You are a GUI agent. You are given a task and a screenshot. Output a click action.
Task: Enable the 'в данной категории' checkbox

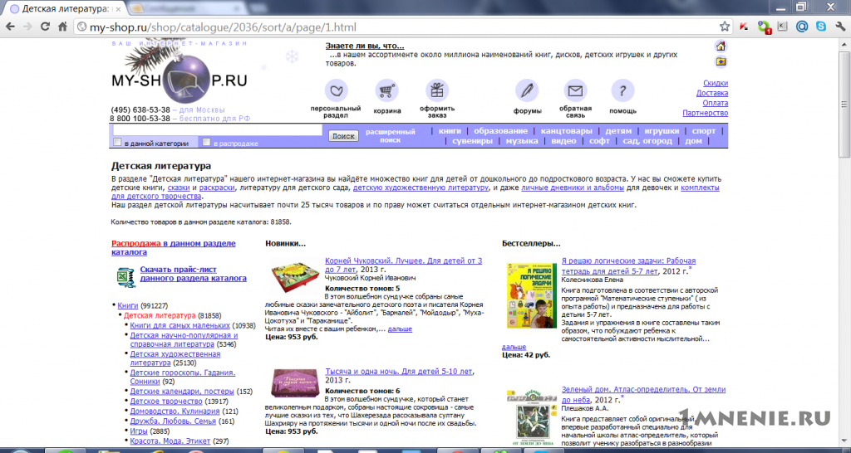[116, 143]
